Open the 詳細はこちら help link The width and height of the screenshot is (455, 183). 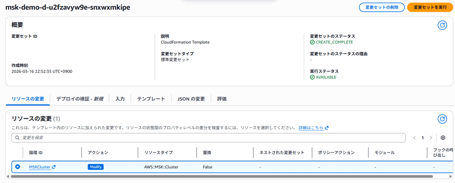point(311,128)
